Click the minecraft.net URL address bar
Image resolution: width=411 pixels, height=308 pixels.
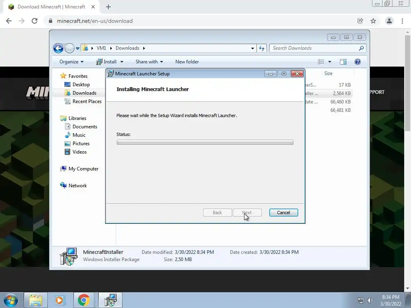pos(95,21)
